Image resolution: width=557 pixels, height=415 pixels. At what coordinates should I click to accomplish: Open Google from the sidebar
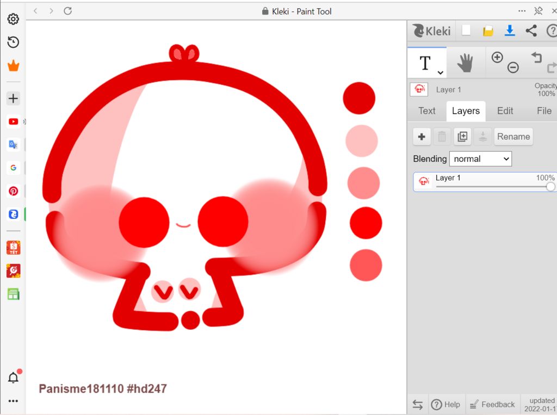(x=13, y=168)
